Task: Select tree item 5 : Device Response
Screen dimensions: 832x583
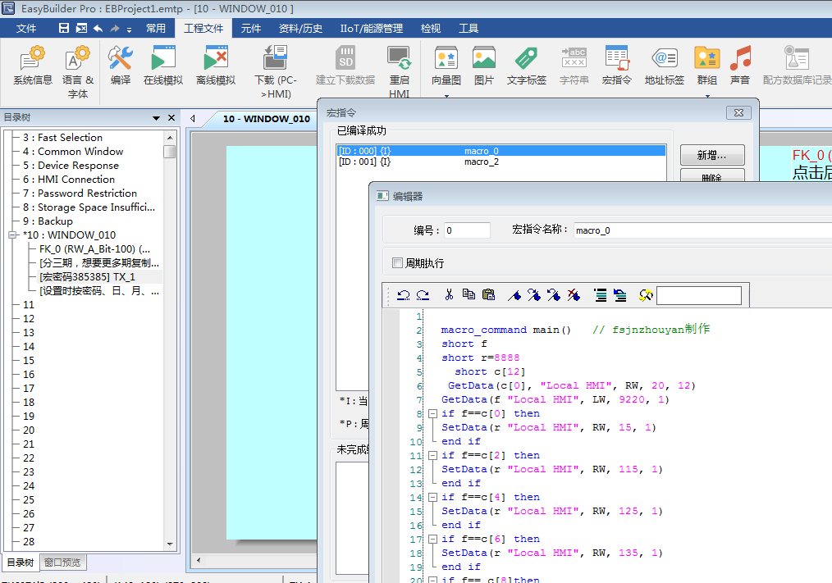Action: tap(78, 166)
